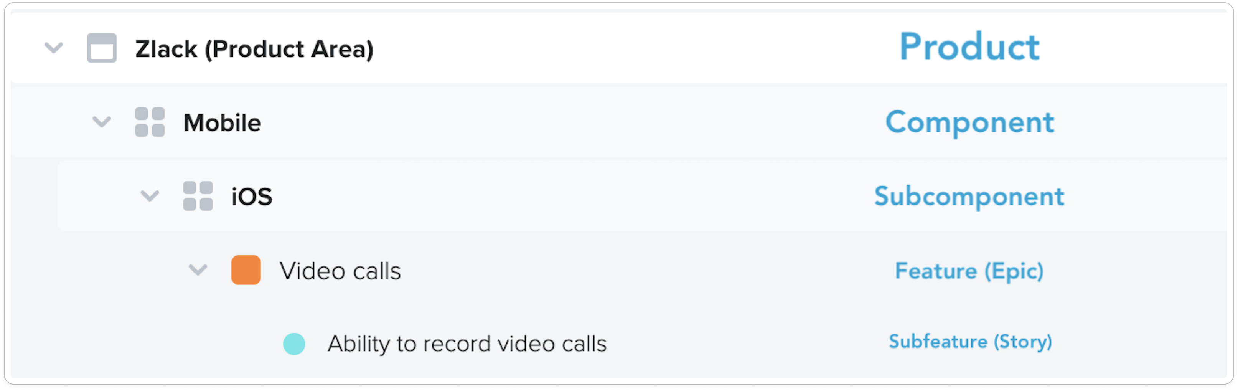This screenshot has height=390, width=1238.
Task: Select the Mobile component name
Action: (x=222, y=123)
